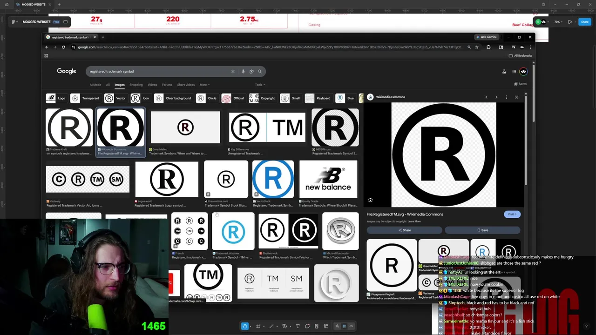Open the Saves collection
Viewport: 596px width, 335px height.
(x=521, y=84)
